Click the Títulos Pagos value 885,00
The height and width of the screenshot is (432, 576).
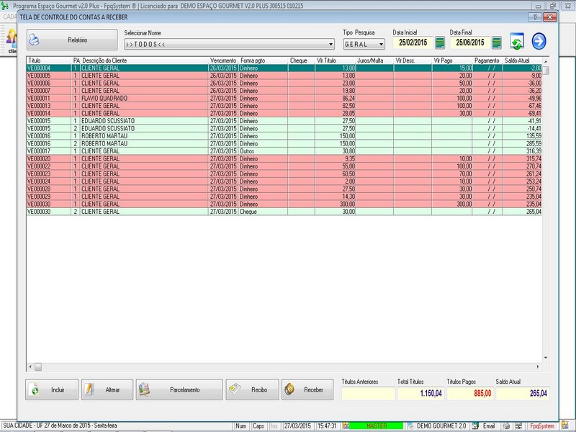click(470, 393)
